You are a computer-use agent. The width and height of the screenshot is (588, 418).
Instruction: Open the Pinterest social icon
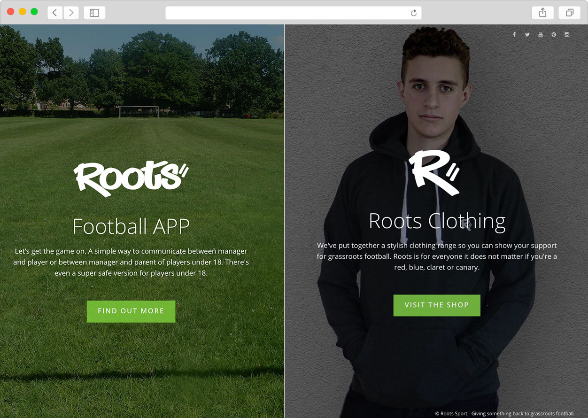(x=554, y=35)
